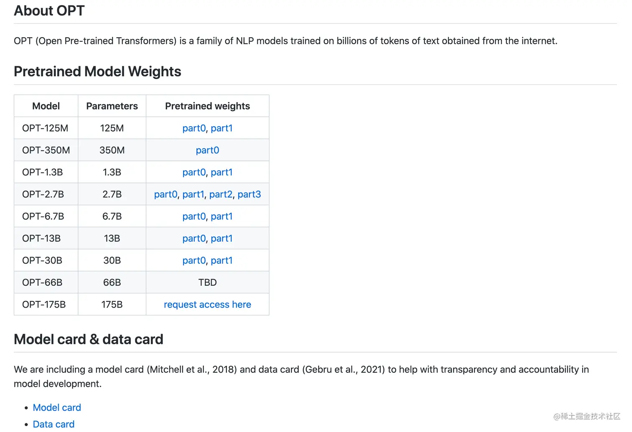Open OPT-30B part0 link
The width and height of the screenshot is (632, 432).
[x=194, y=261]
